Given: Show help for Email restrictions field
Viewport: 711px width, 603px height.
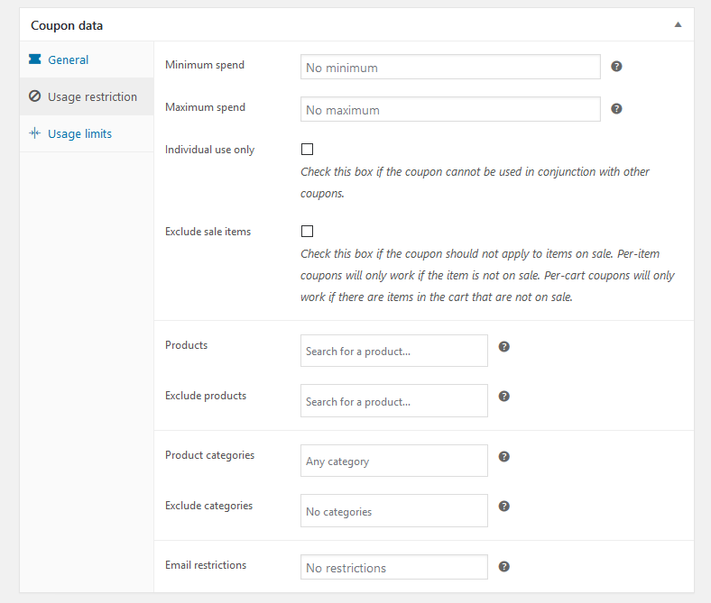Looking at the screenshot, I should (503, 567).
